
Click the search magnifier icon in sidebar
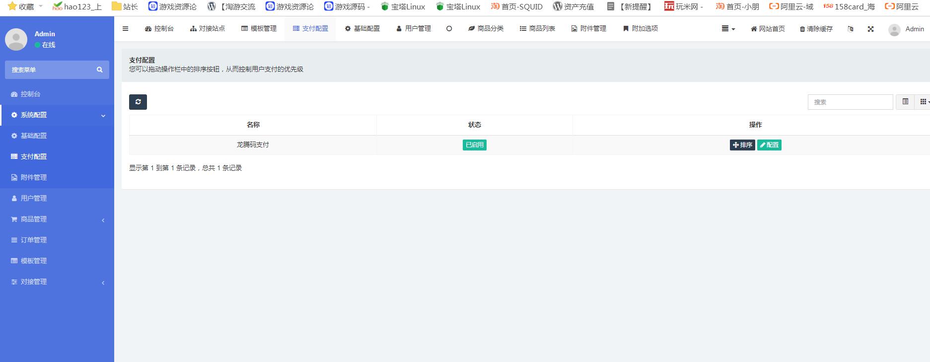click(x=99, y=70)
